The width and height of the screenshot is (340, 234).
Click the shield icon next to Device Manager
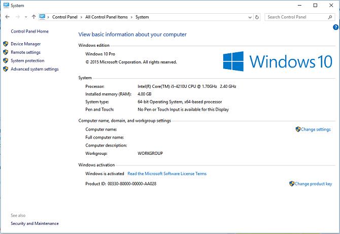(6, 44)
